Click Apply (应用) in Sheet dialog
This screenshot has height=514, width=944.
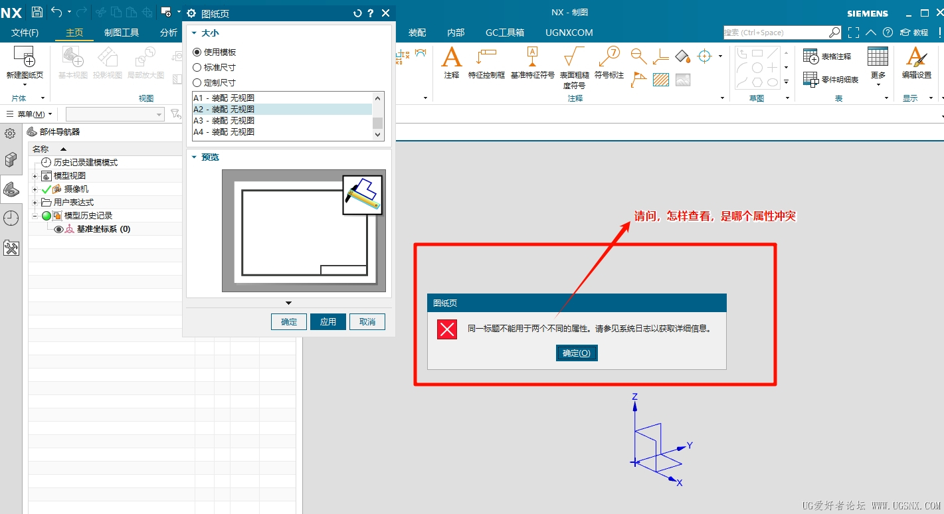pyautogui.click(x=328, y=321)
